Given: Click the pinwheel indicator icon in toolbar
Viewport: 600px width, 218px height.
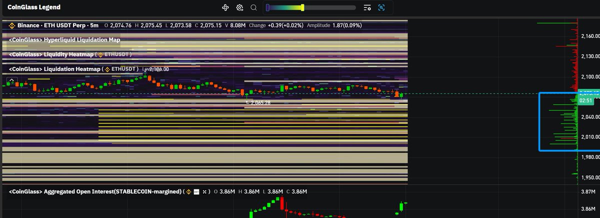Looking at the screenshot, I should click(x=225, y=7).
